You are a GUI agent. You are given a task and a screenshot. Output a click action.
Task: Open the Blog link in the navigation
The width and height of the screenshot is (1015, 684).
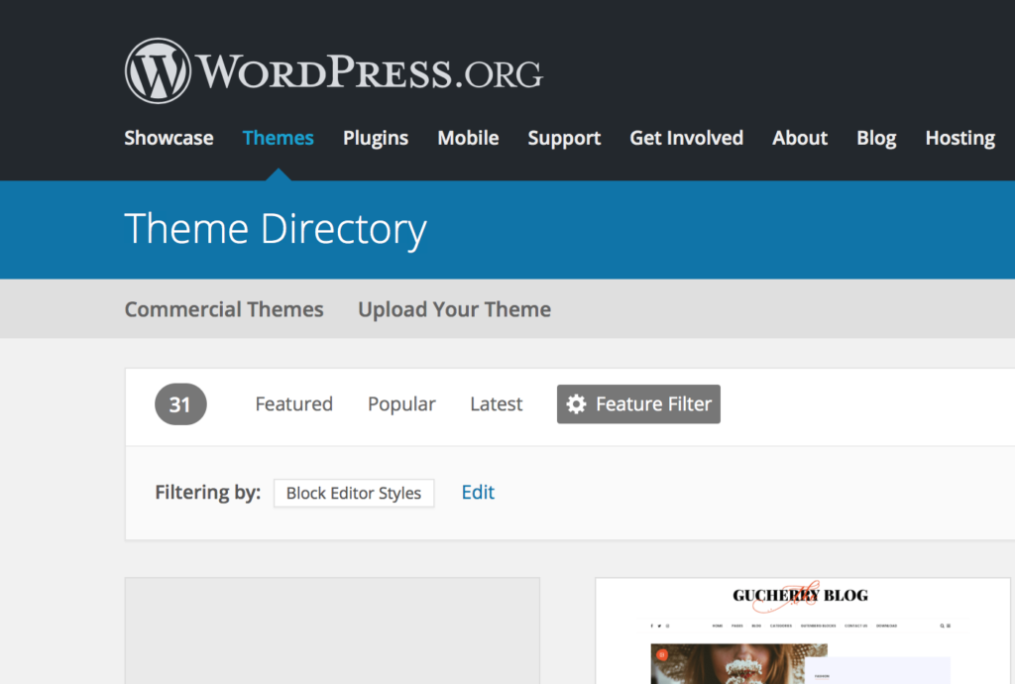click(x=876, y=138)
